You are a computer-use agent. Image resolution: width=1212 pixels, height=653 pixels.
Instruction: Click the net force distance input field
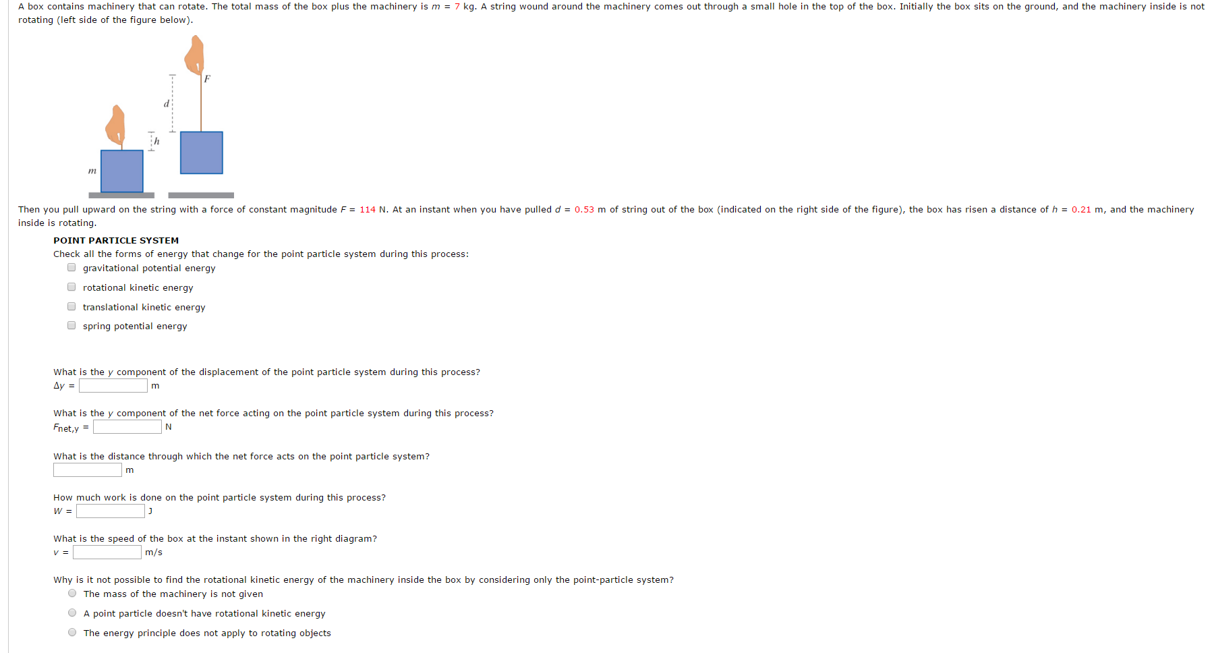tap(88, 470)
